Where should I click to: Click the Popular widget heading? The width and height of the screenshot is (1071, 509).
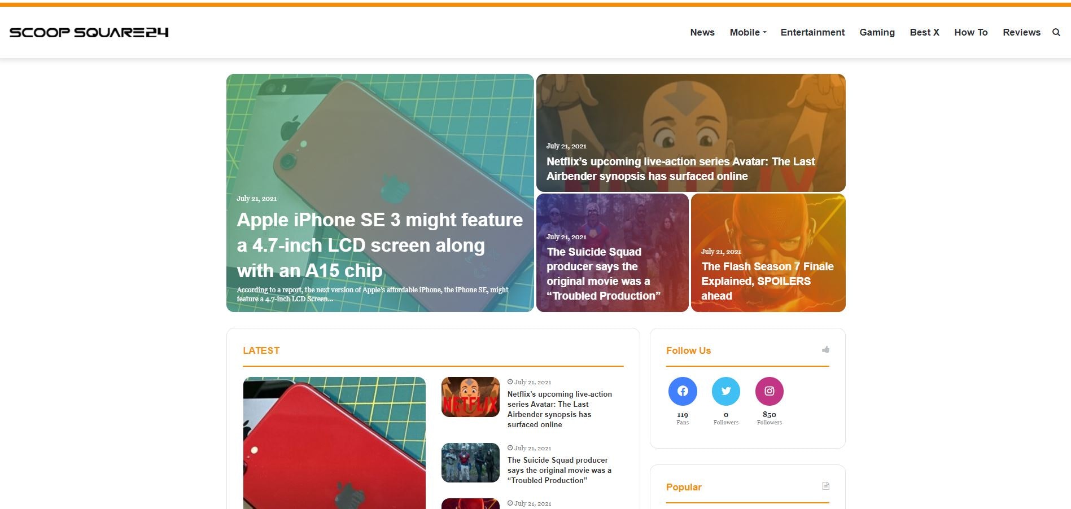(684, 487)
